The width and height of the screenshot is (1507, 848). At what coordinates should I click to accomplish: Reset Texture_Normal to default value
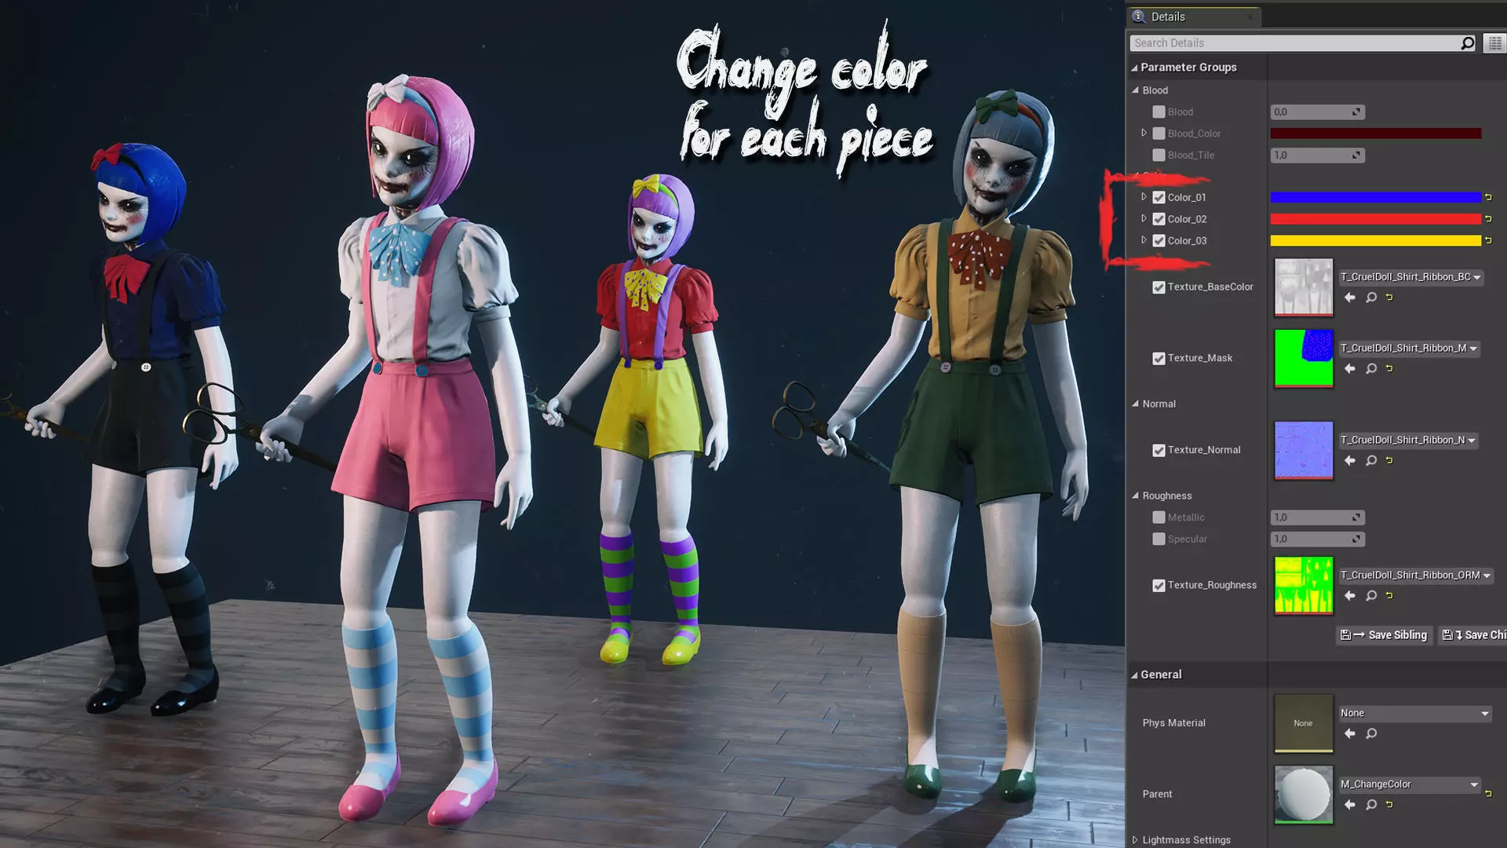[x=1389, y=461]
